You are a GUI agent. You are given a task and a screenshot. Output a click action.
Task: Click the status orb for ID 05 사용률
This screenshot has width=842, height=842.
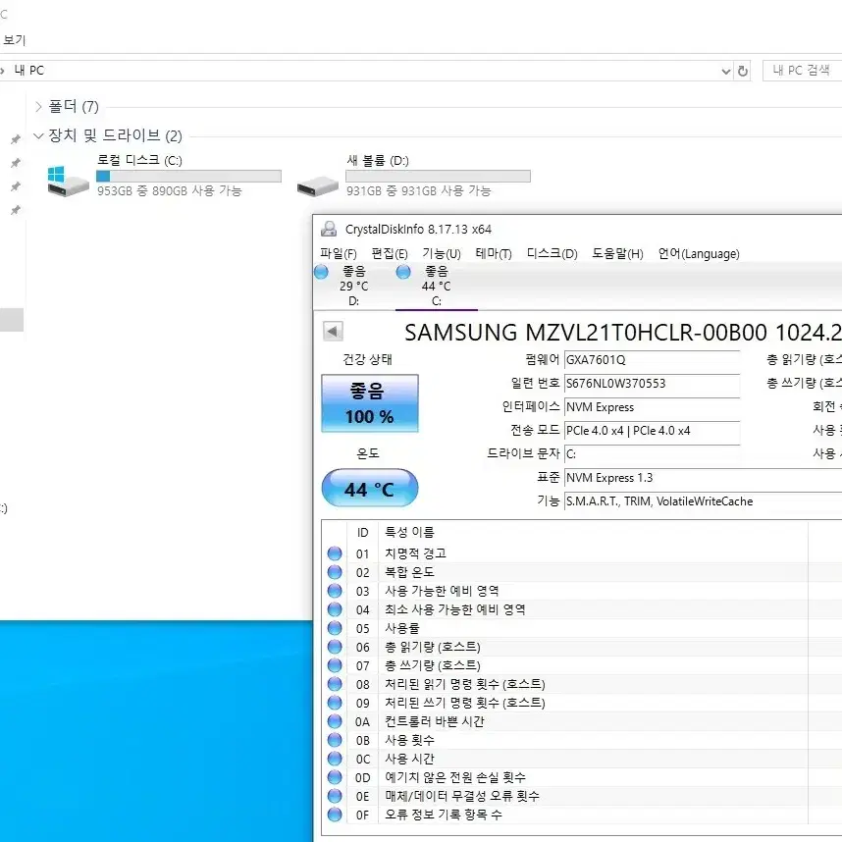tap(335, 628)
